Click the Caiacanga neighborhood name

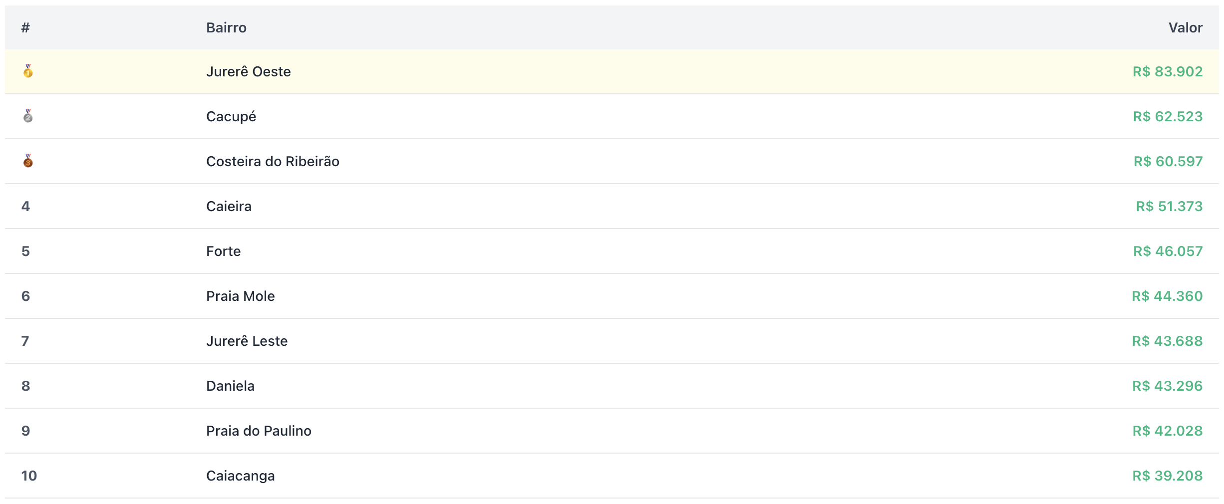(x=240, y=476)
